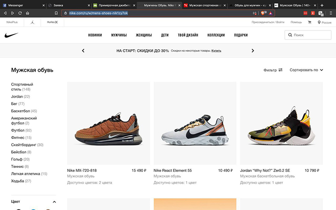Collapse the Цвет filter section
This screenshot has width=336, height=210.
(54, 201)
